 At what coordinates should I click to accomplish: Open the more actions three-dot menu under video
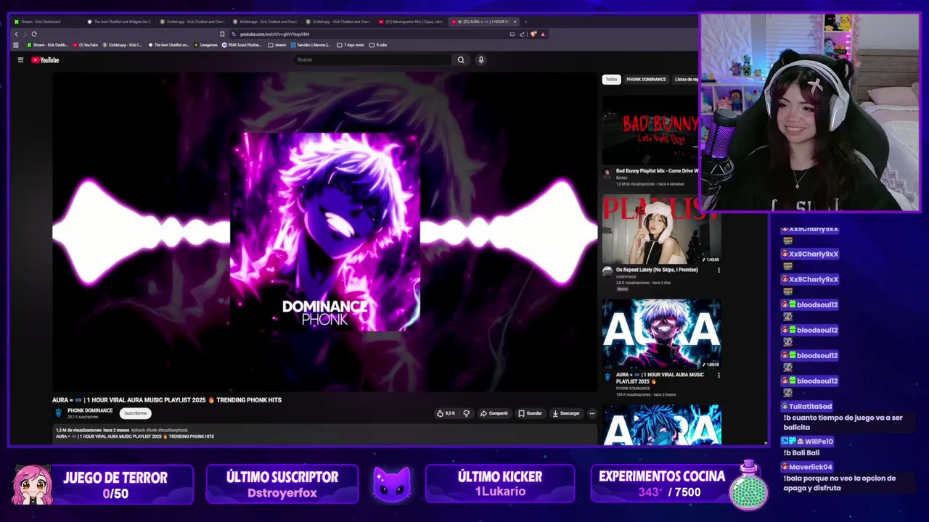coord(592,413)
